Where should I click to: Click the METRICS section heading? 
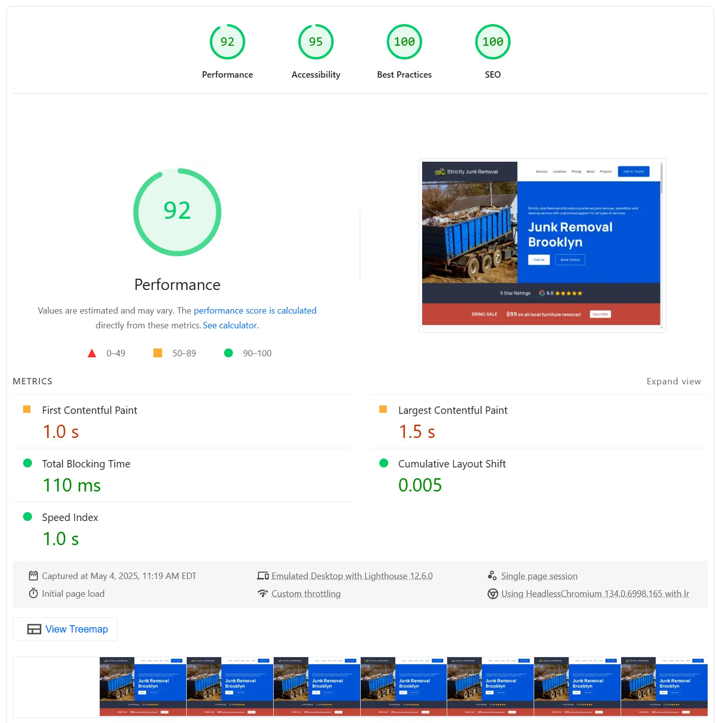(32, 381)
